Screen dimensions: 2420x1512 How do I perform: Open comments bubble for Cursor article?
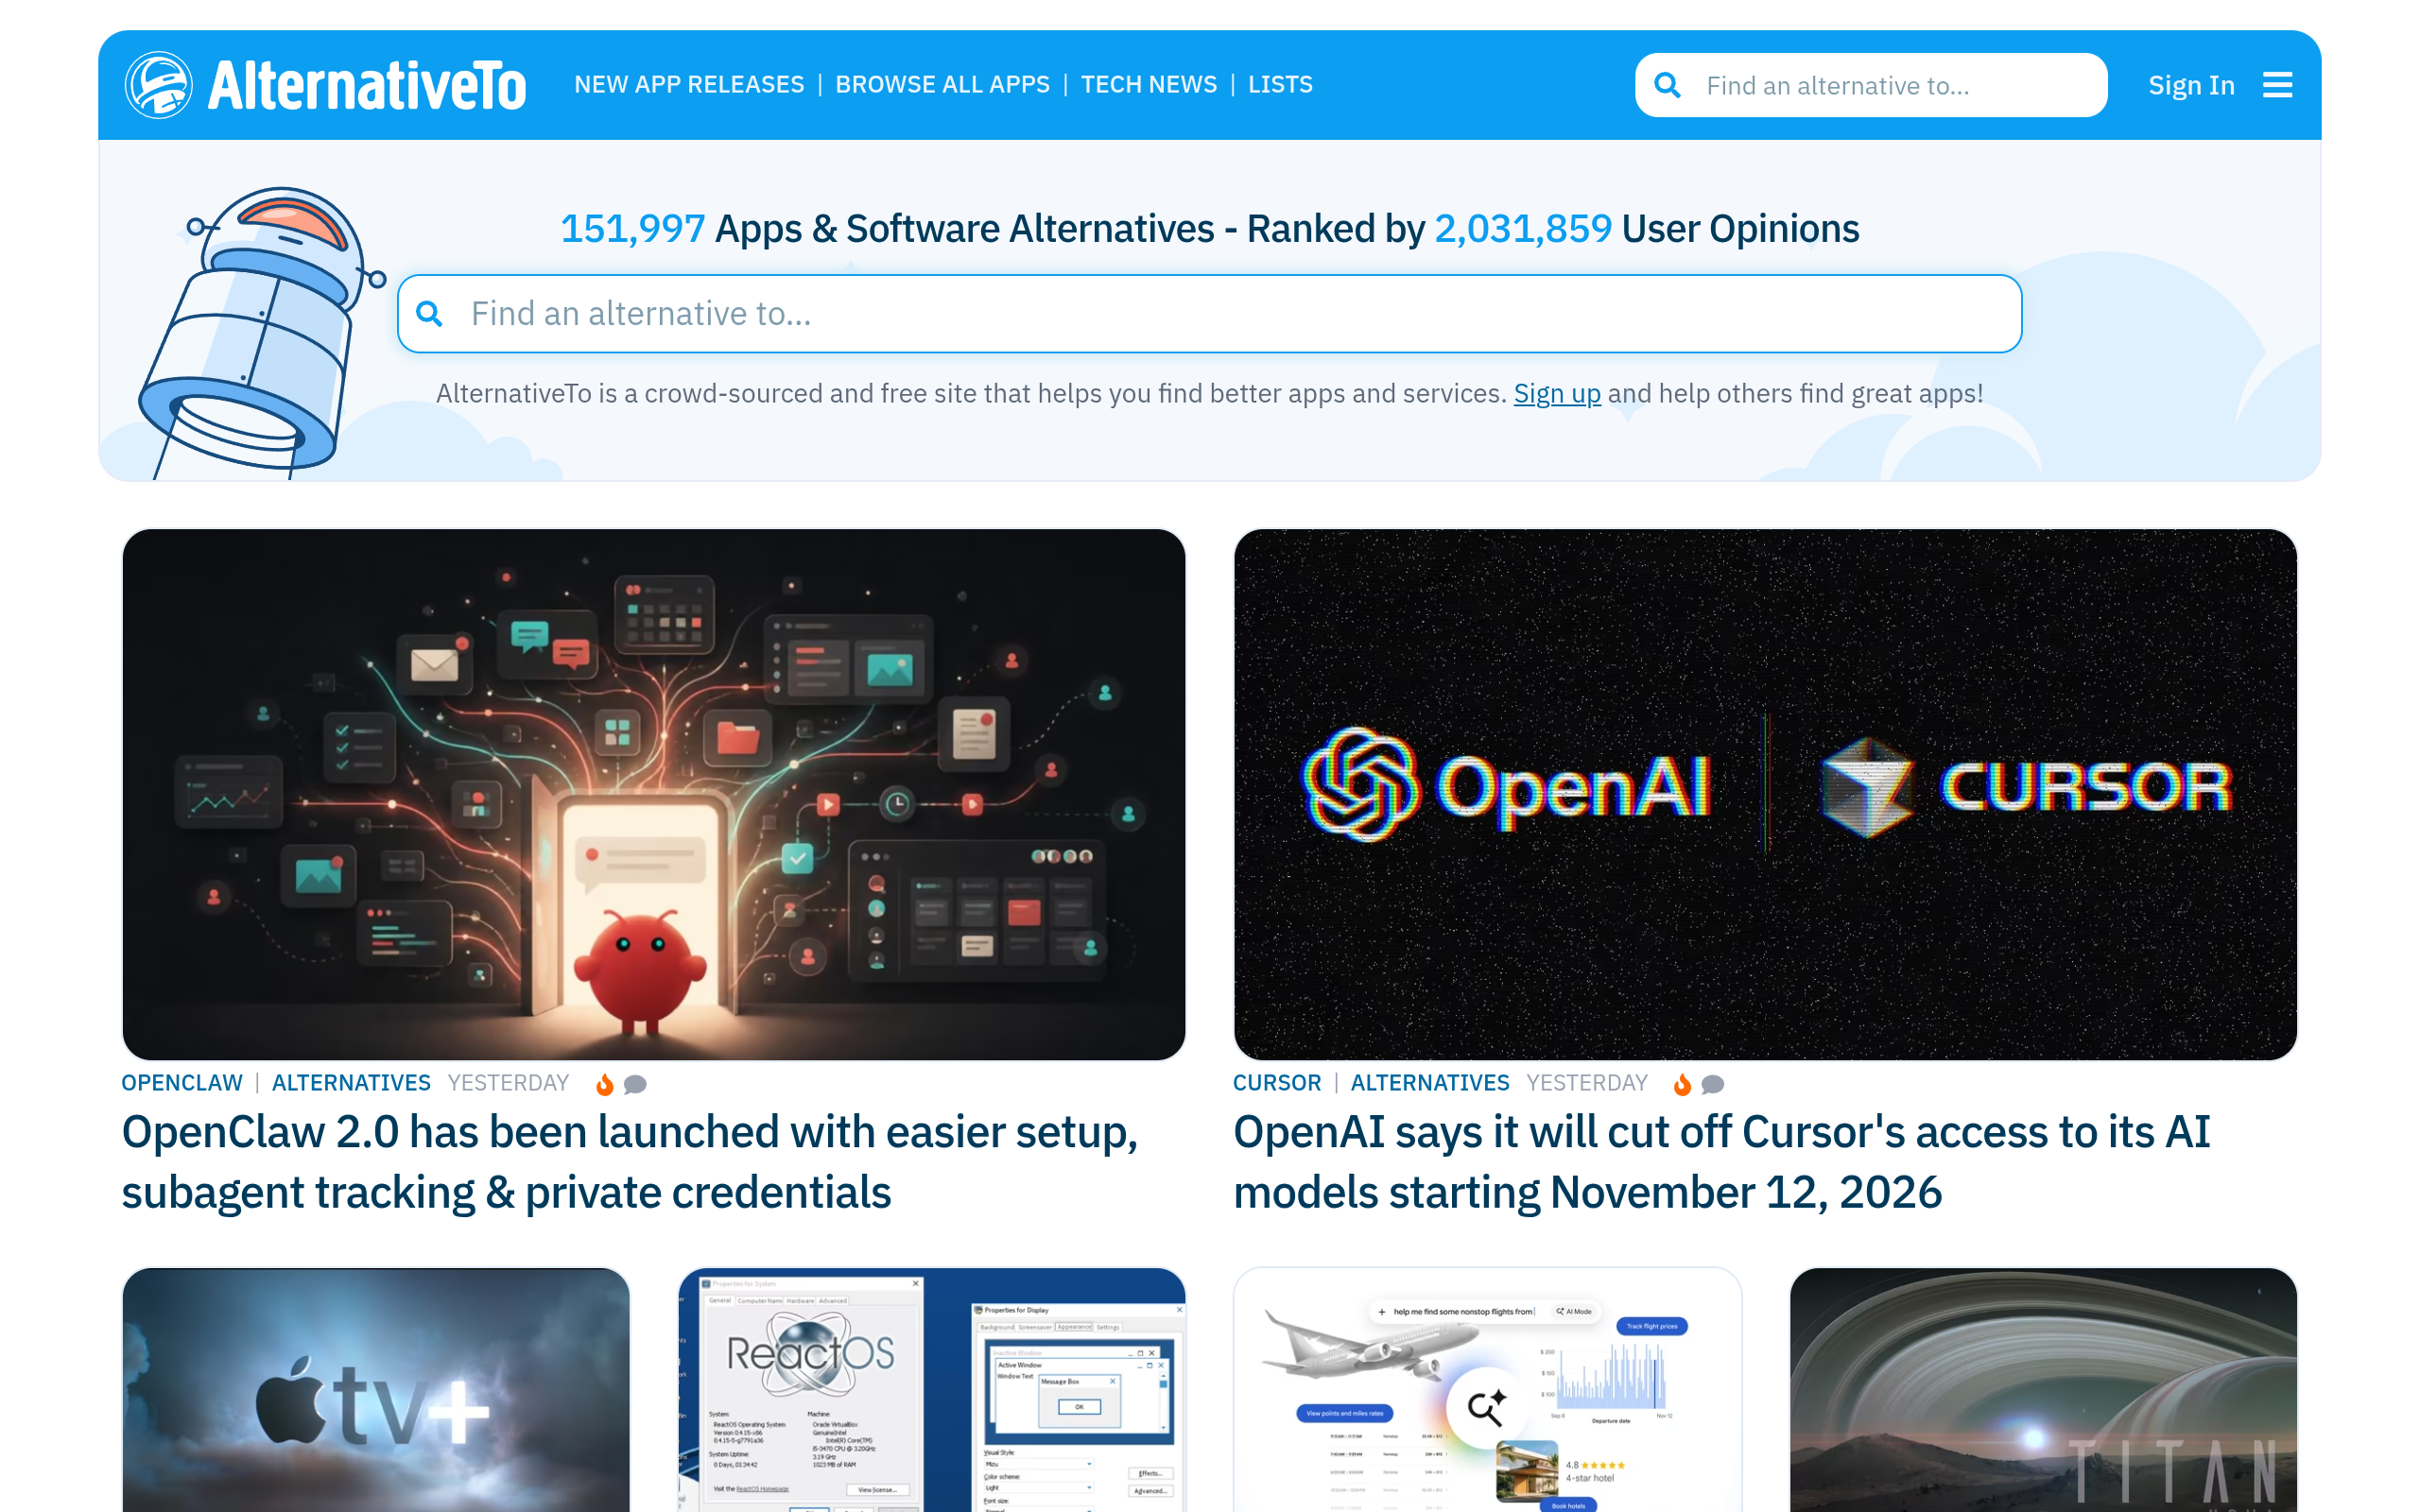[1713, 1084]
